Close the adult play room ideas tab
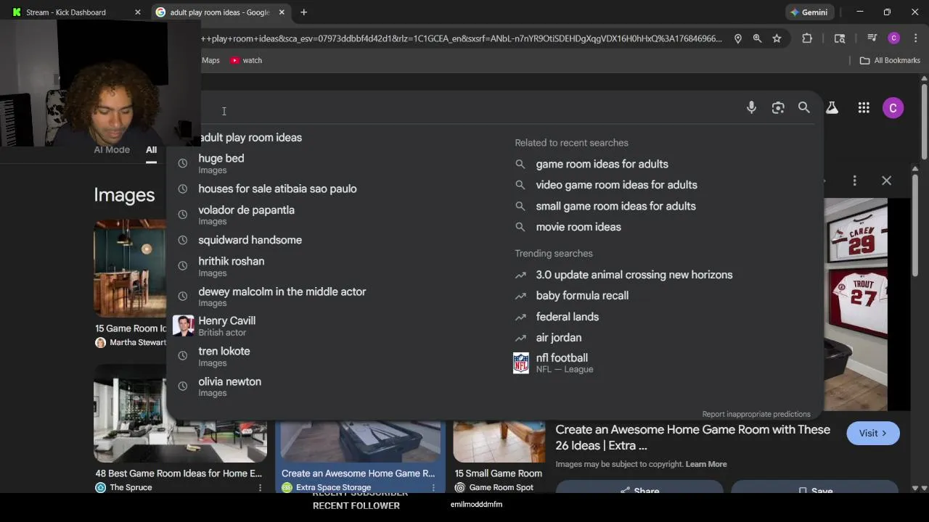The image size is (929, 522). pyautogui.click(x=282, y=12)
